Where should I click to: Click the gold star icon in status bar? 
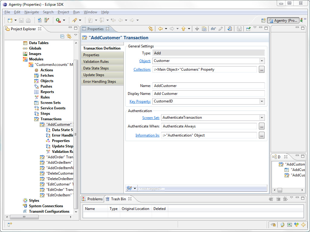(303, 225)
